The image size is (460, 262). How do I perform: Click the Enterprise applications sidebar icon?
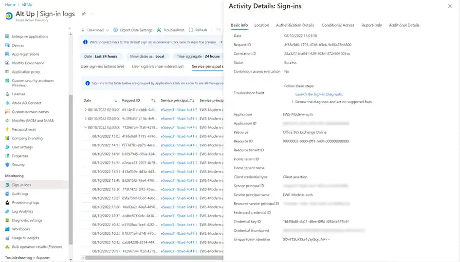(7, 36)
